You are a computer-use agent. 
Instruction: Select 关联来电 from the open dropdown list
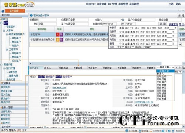(x=161, y=96)
